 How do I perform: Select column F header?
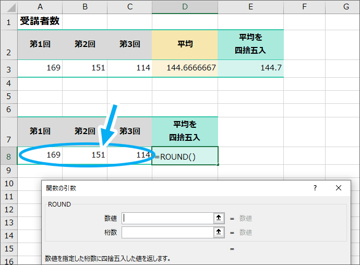click(305, 7)
